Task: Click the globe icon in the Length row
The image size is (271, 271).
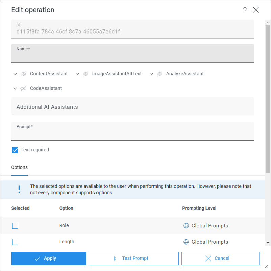Action: coord(186,242)
